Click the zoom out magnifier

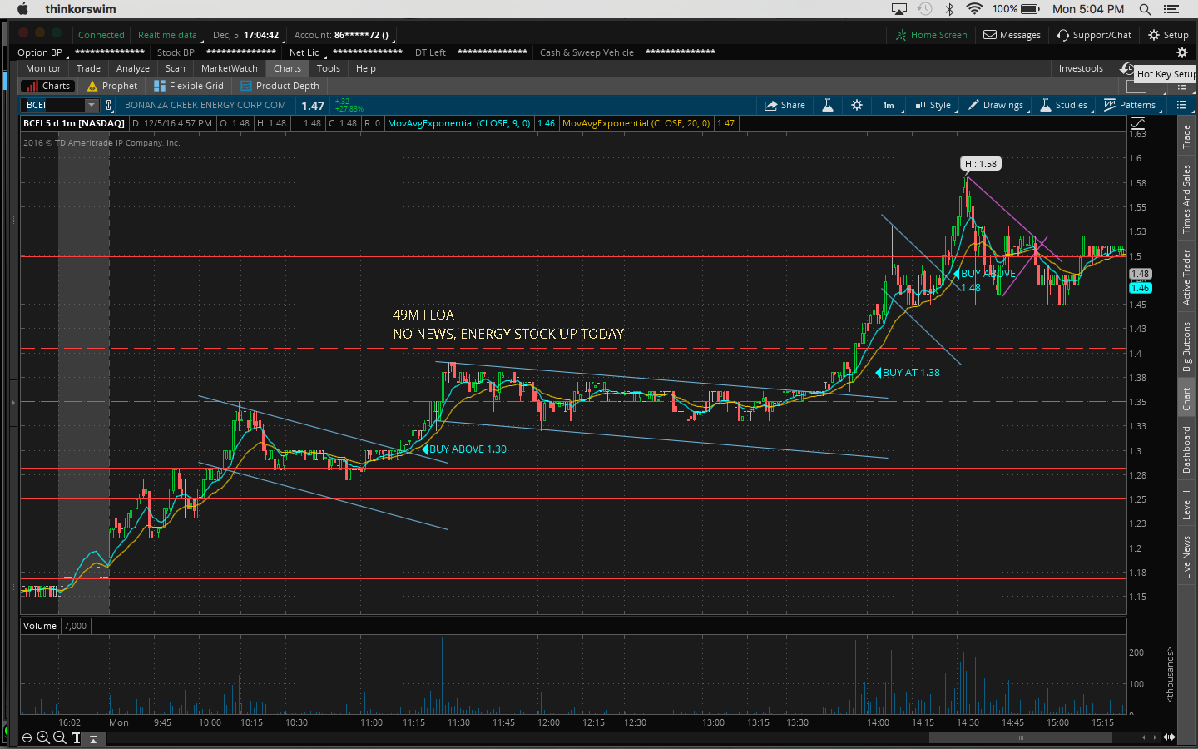pos(60,737)
